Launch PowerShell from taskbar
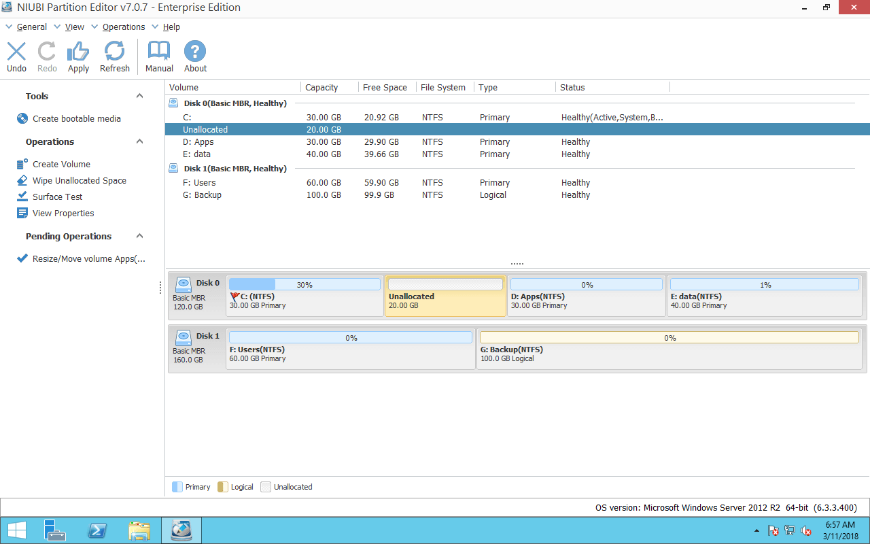This screenshot has width=870, height=544. point(97,530)
